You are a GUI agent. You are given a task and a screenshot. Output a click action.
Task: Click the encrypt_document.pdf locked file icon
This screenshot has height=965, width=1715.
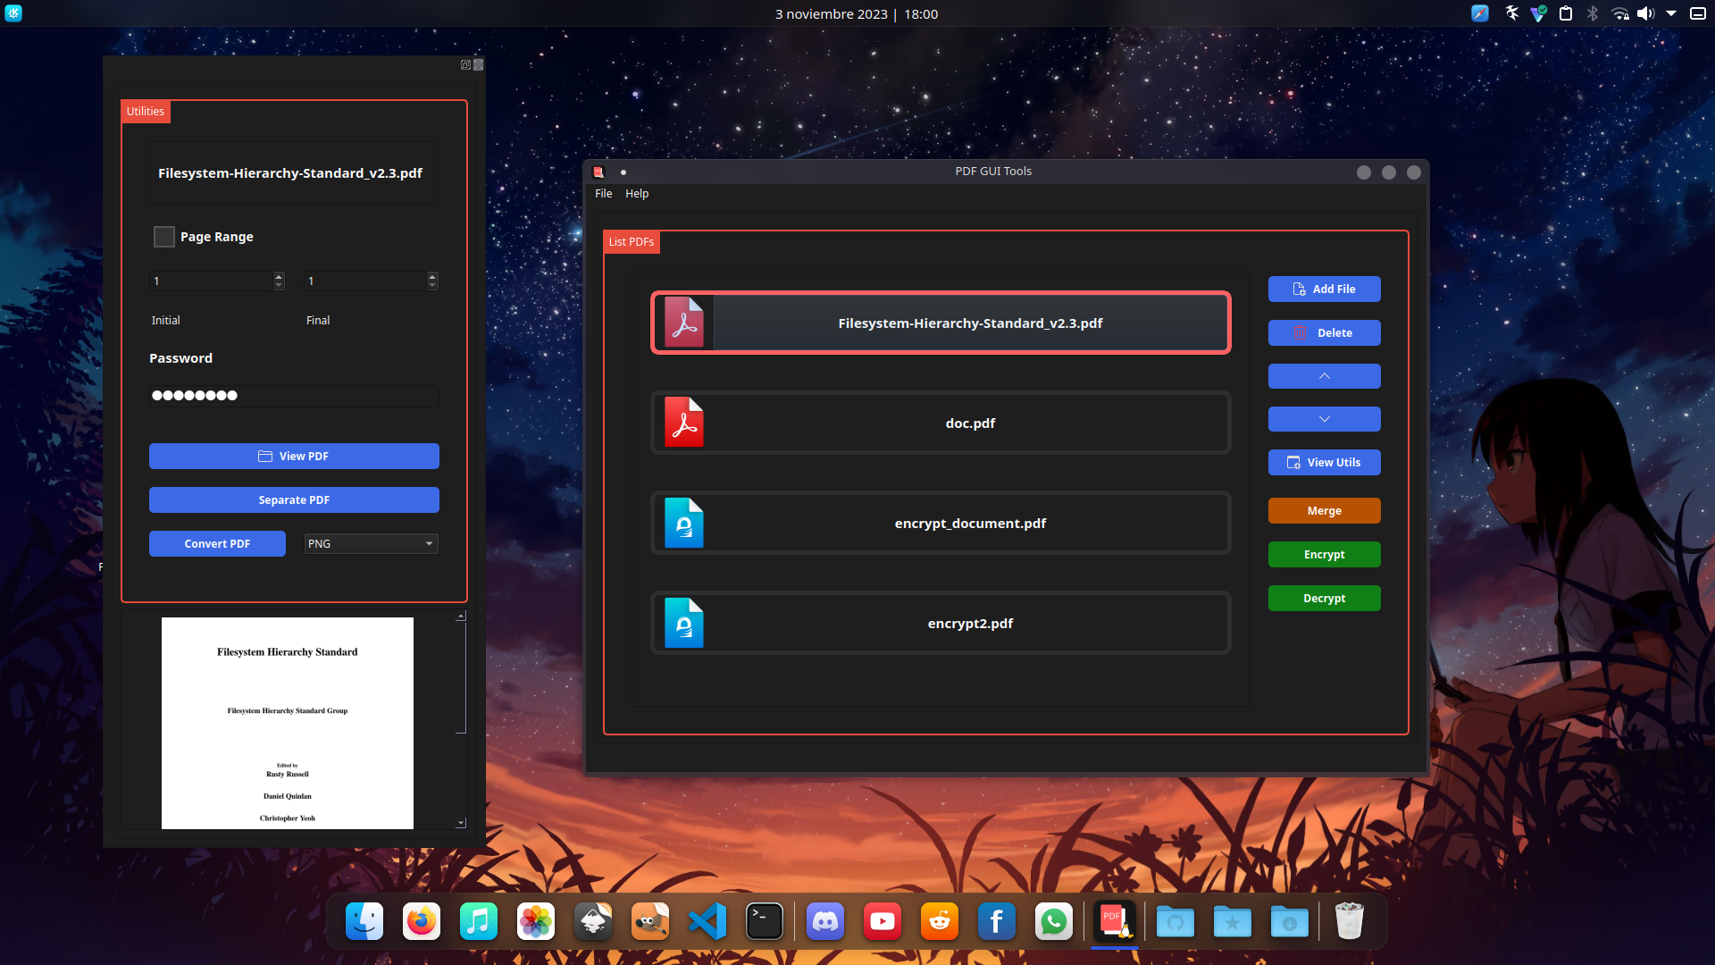pos(684,523)
